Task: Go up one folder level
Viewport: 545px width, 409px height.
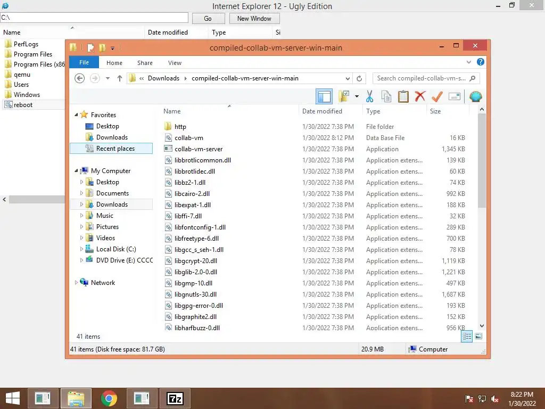Action: pyautogui.click(x=120, y=78)
